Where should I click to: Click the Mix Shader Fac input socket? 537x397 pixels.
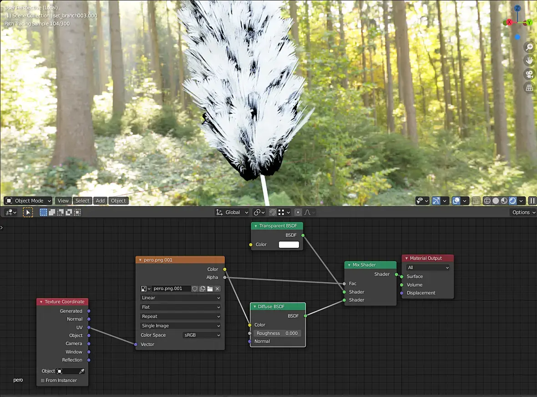(344, 284)
